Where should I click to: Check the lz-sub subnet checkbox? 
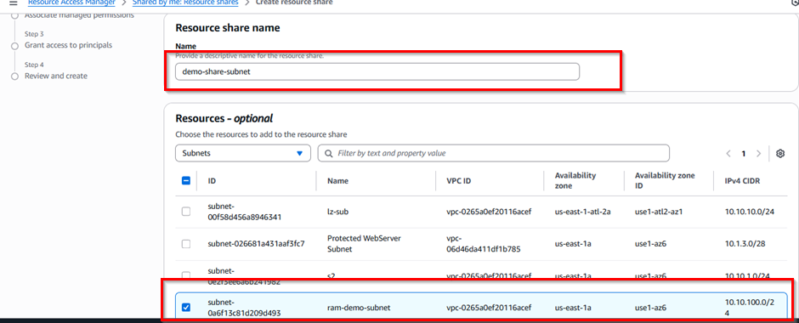point(186,212)
